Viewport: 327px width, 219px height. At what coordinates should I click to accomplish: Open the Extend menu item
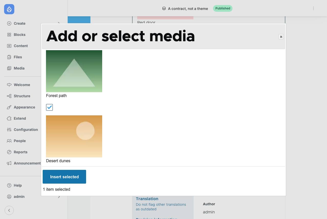click(x=20, y=118)
